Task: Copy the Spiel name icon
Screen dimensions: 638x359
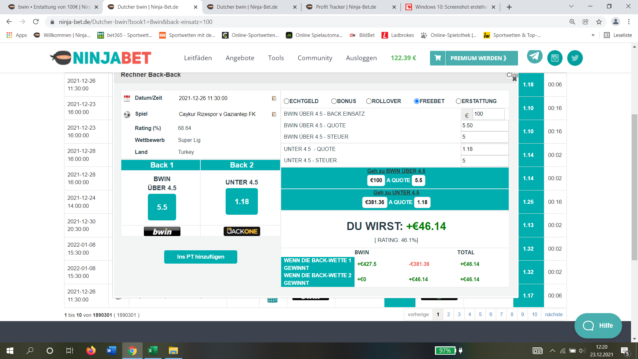Action: pyautogui.click(x=274, y=114)
